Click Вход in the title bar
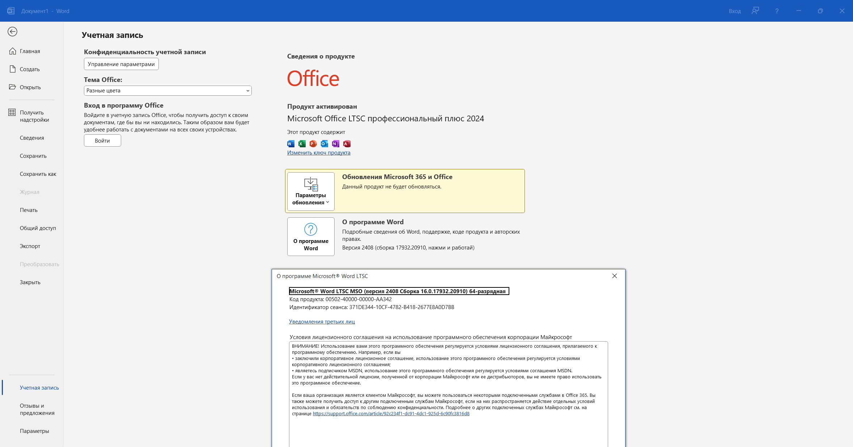The width and height of the screenshot is (853, 447). pos(735,11)
